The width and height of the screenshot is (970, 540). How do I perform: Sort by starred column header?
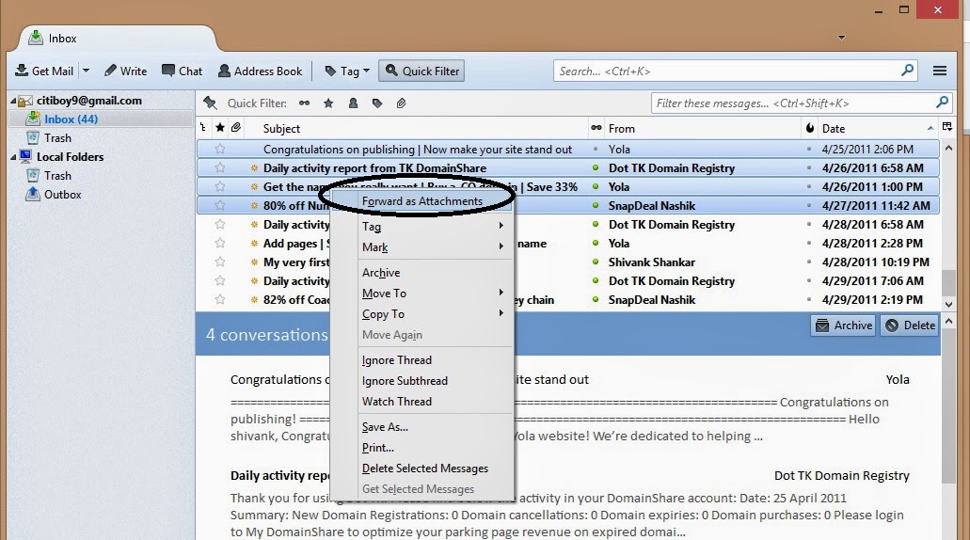219,127
